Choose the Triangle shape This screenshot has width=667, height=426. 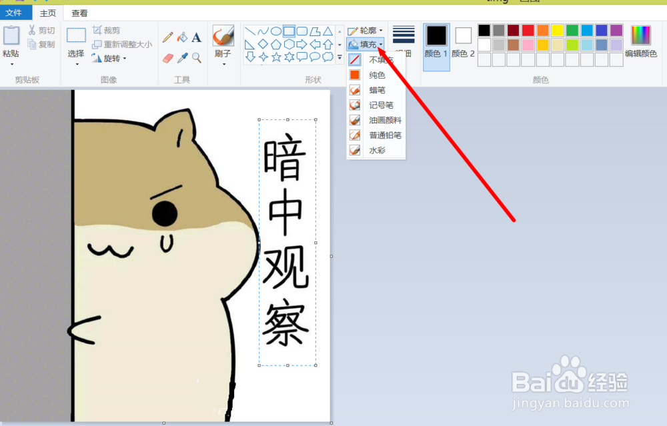(x=327, y=31)
